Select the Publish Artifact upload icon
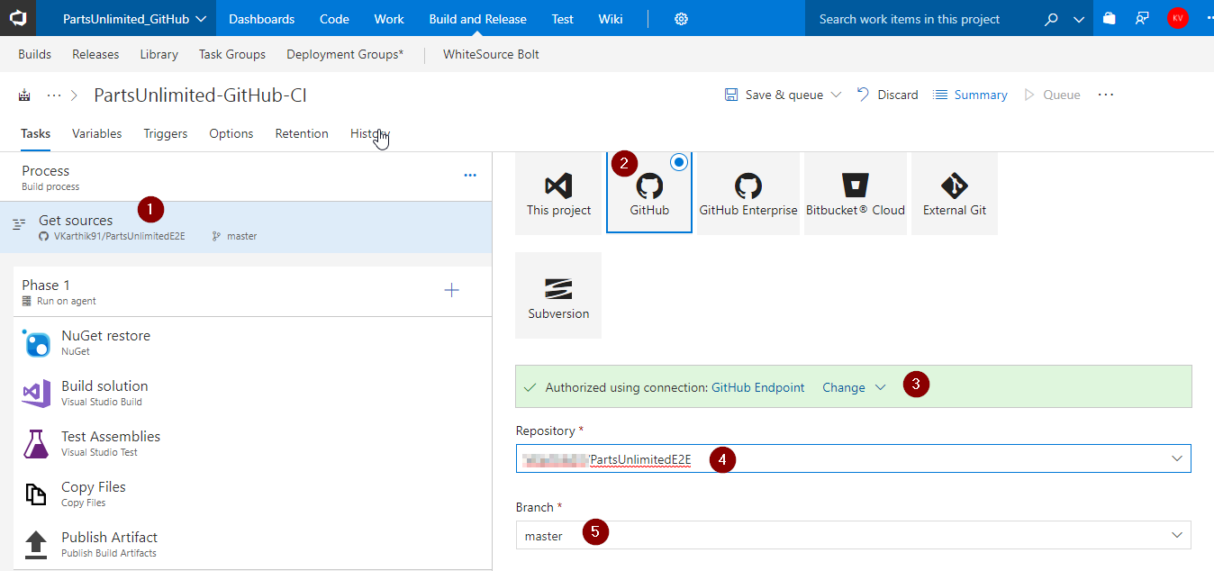The image size is (1214, 571). tap(37, 544)
